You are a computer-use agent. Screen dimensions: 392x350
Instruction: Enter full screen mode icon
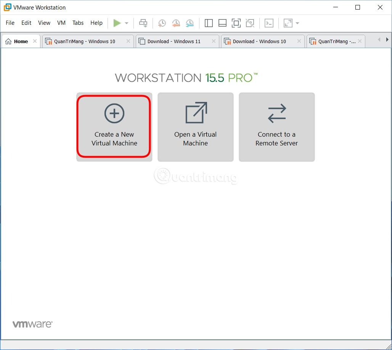(x=236, y=23)
